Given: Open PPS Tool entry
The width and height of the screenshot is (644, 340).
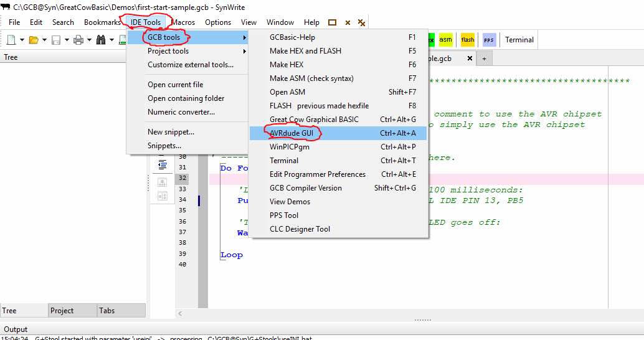Looking at the screenshot, I should pyautogui.click(x=338, y=215).
